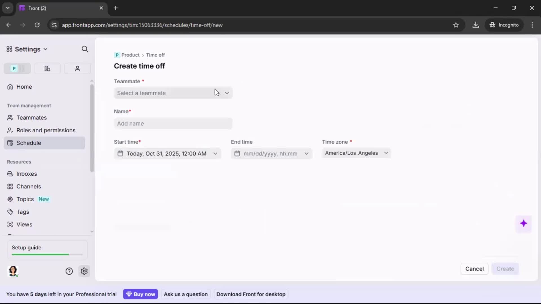
Task: Click Download Front for desktop
Action: coord(251,294)
